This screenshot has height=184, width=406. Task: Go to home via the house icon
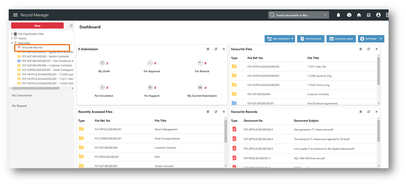click(359, 15)
